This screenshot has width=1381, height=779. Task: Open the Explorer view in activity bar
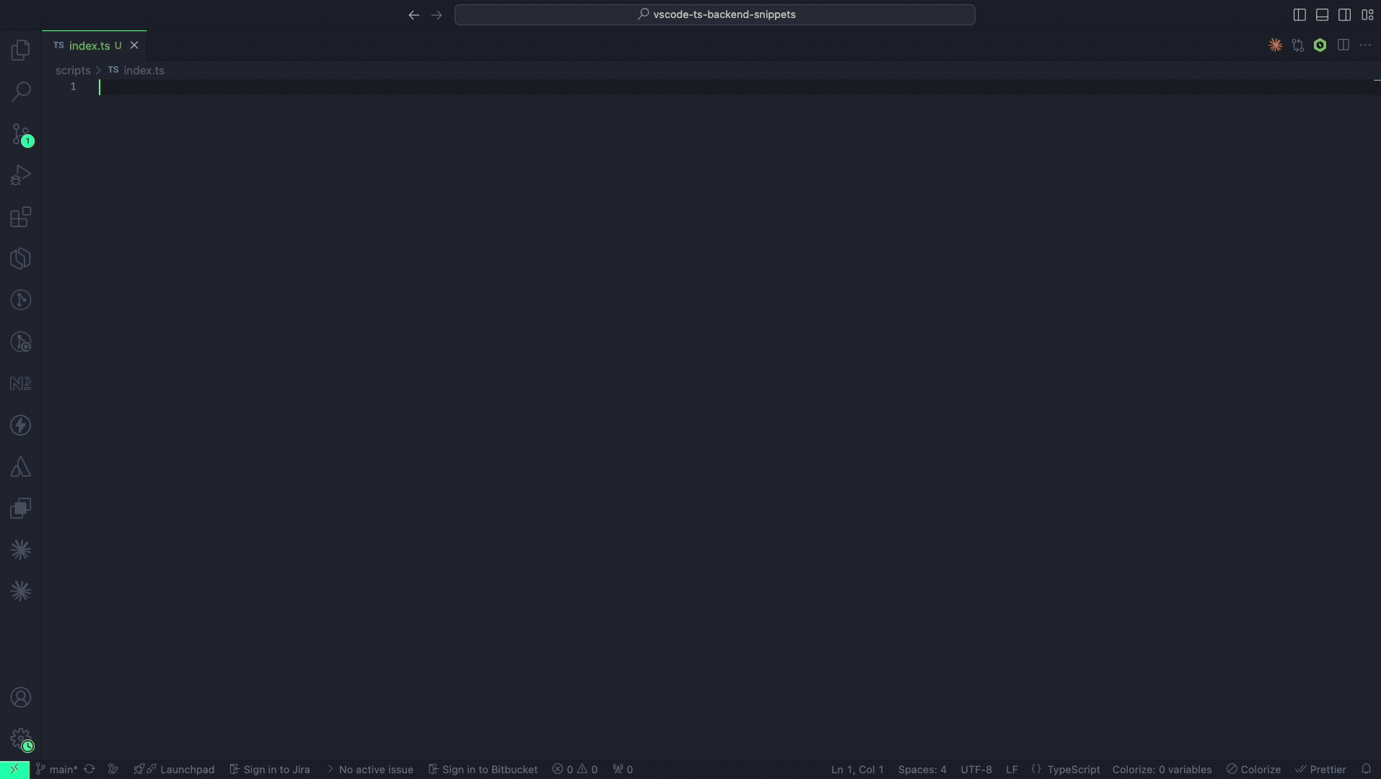point(21,50)
